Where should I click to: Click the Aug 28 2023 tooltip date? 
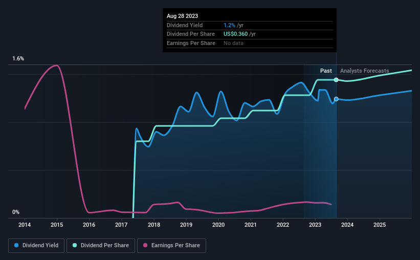pyautogui.click(x=183, y=15)
